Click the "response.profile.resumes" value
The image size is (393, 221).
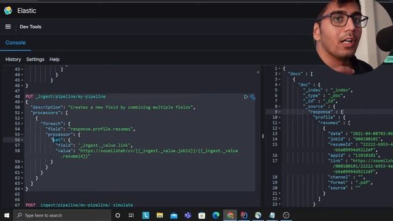(x=101, y=129)
